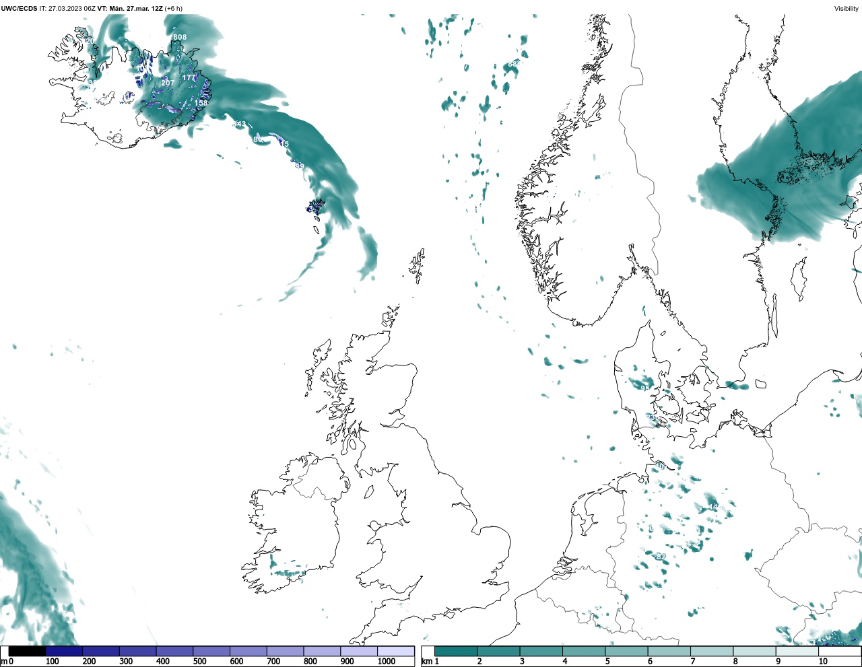Click the '1000' tick label in meter legend

(387, 662)
